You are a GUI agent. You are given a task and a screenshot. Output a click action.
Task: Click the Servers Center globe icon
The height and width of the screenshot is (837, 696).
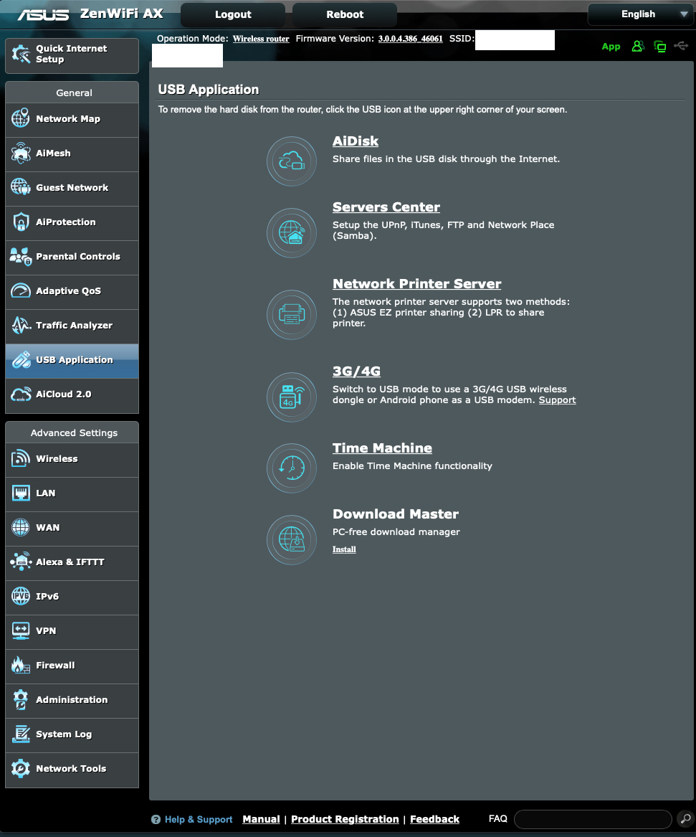pos(292,232)
